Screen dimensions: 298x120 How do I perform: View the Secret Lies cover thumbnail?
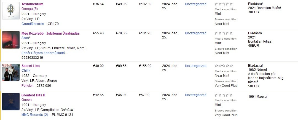coord(11,72)
